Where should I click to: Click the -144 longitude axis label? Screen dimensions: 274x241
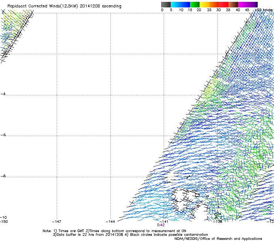click(x=110, y=222)
